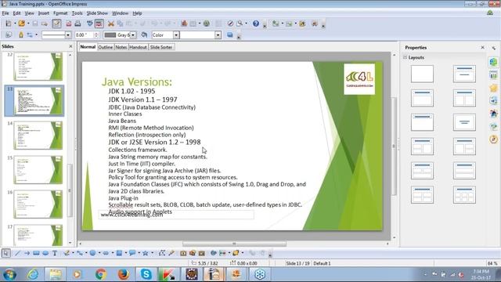501x282 pixels.
Task: Open OpenOffice Help question-mark icon
Action: pyautogui.click(x=256, y=23)
